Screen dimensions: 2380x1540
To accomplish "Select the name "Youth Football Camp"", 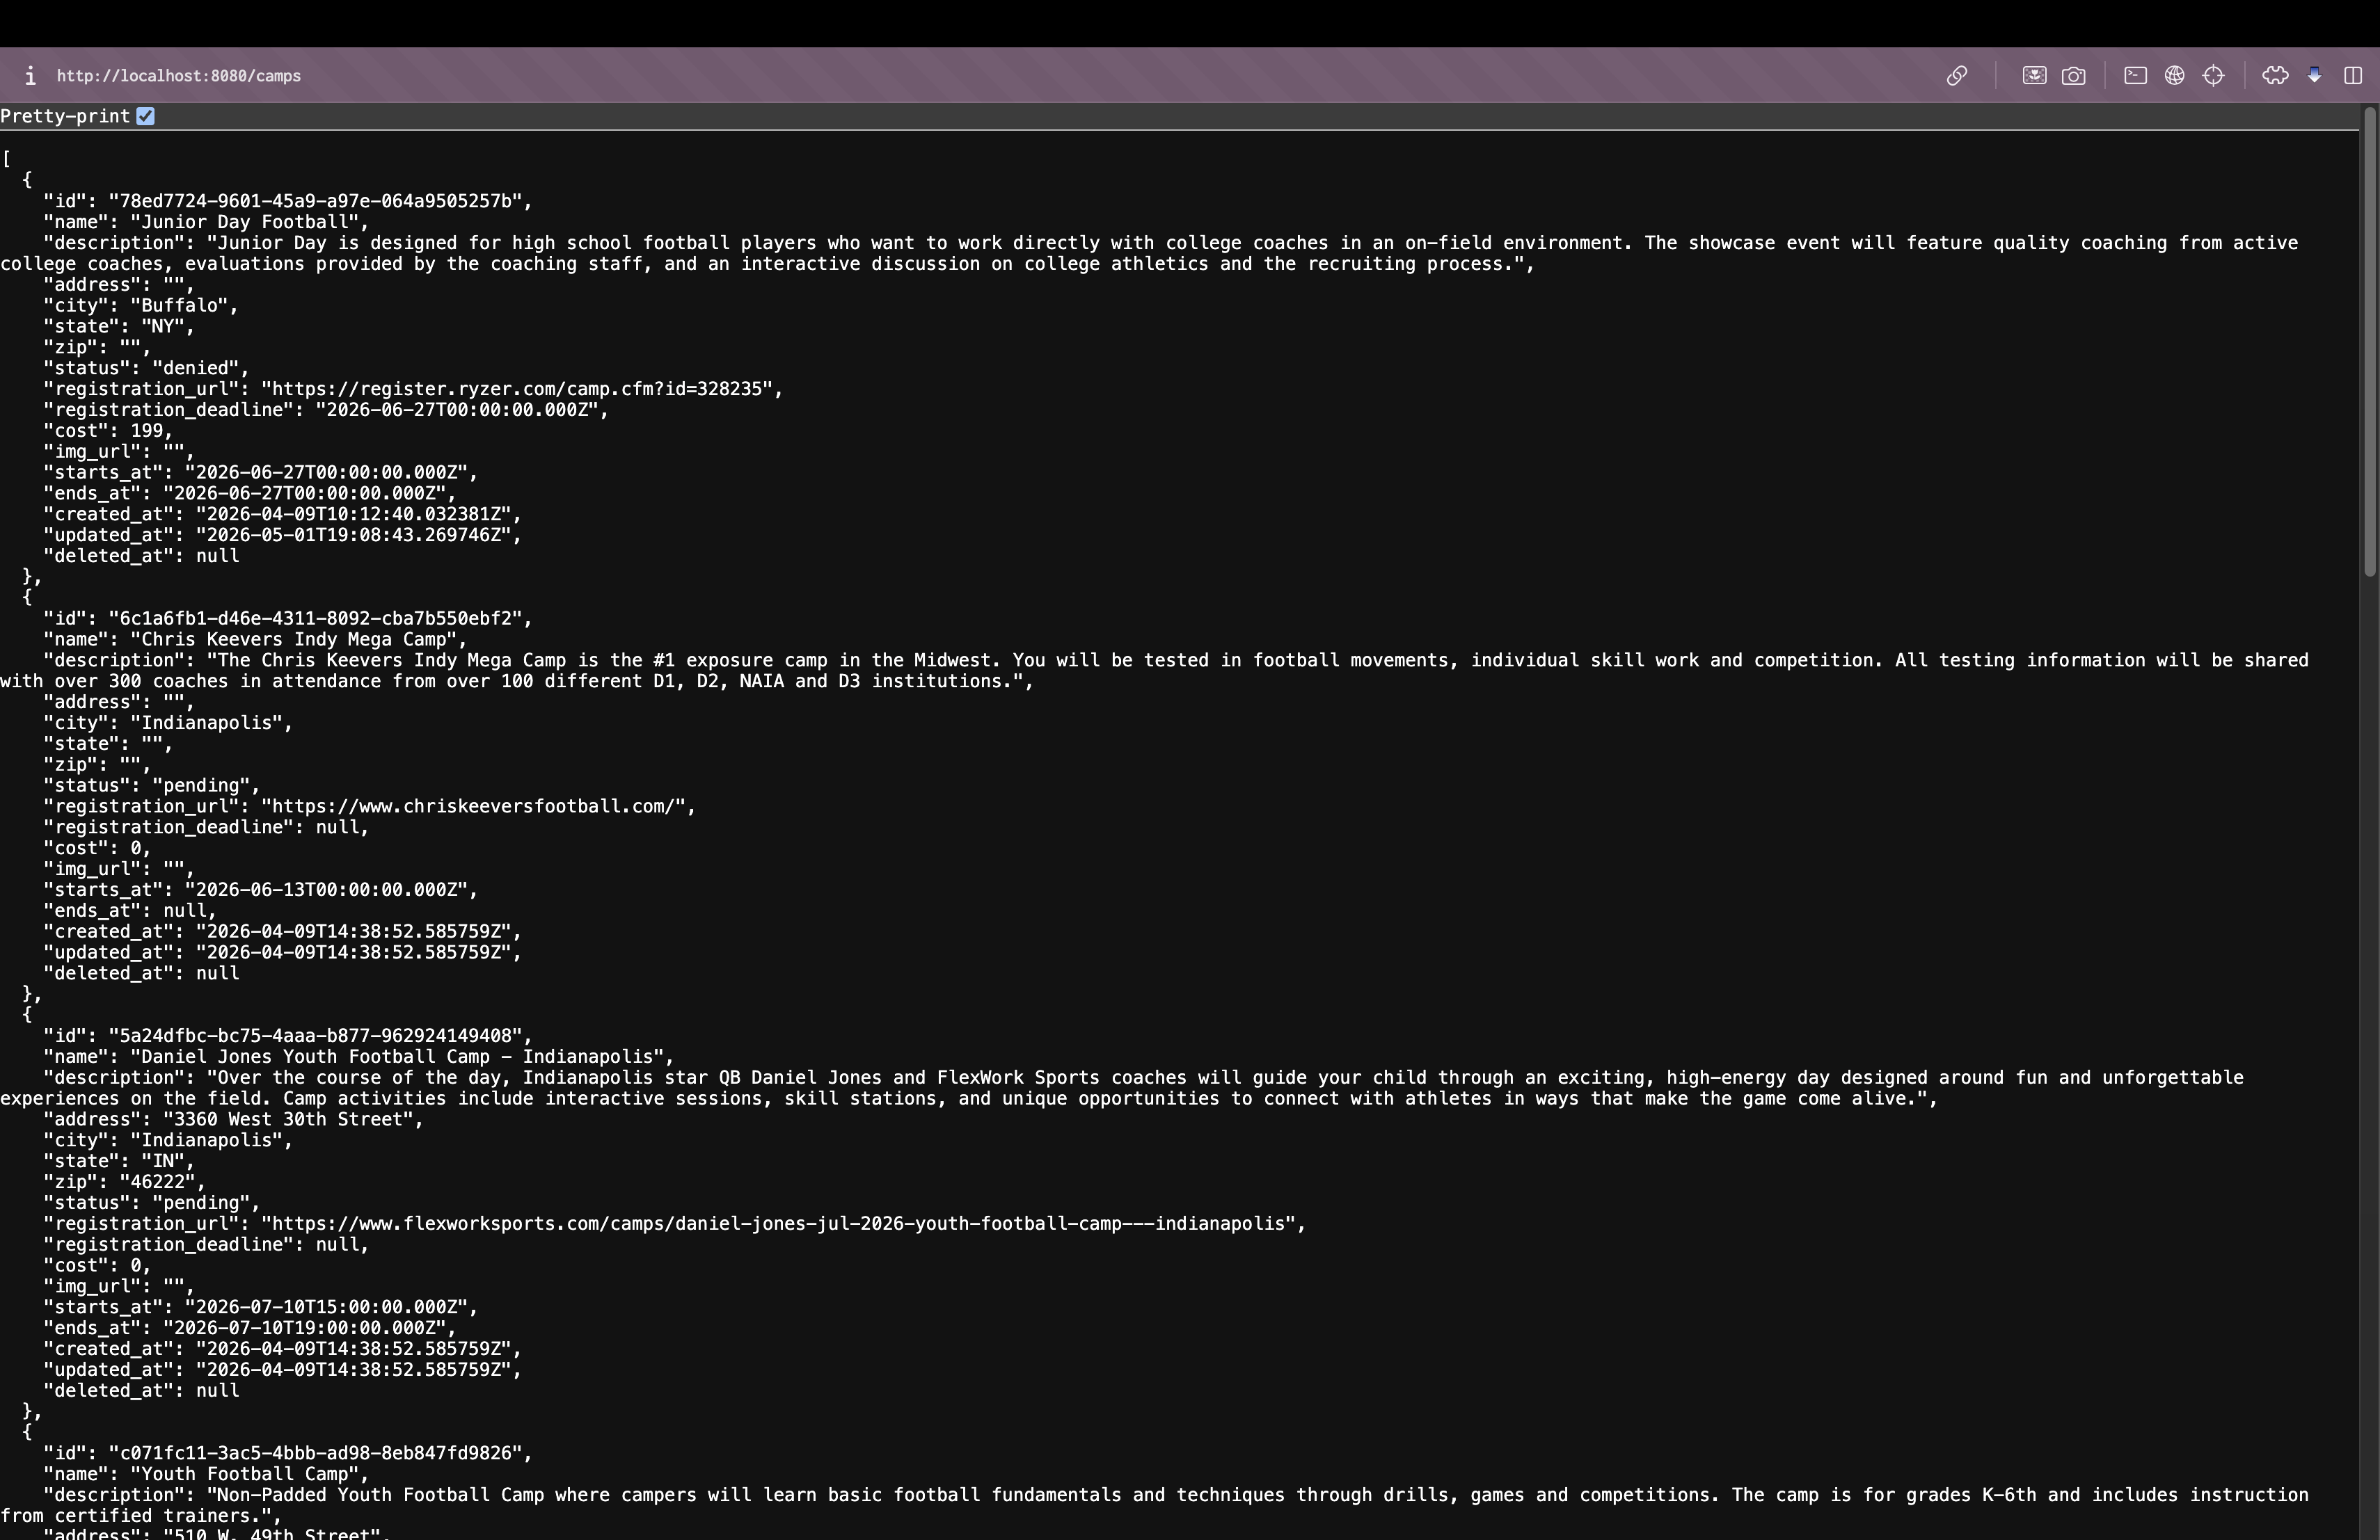I will coord(244,1474).
